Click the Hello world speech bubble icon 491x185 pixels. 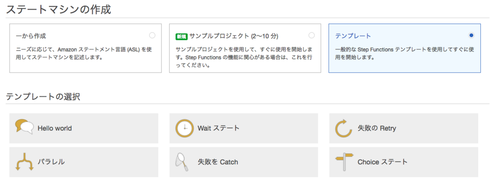(x=24, y=127)
